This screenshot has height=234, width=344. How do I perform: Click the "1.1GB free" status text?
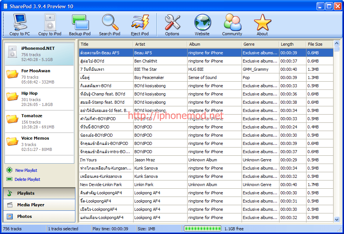pos(234,229)
